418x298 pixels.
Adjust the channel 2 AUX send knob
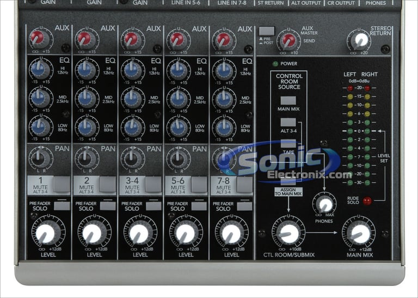(x=86, y=39)
